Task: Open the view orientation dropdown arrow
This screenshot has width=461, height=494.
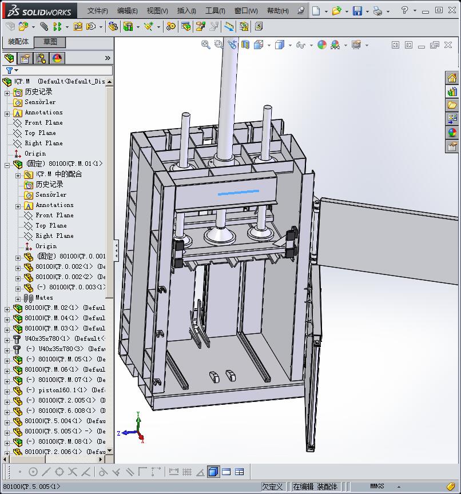Action: [269, 45]
